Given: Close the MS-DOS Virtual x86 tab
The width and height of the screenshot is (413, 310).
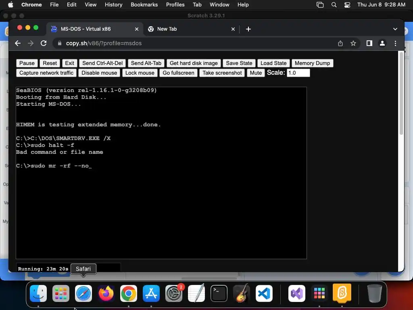Looking at the screenshot, I should pyautogui.click(x=136, y=29).
